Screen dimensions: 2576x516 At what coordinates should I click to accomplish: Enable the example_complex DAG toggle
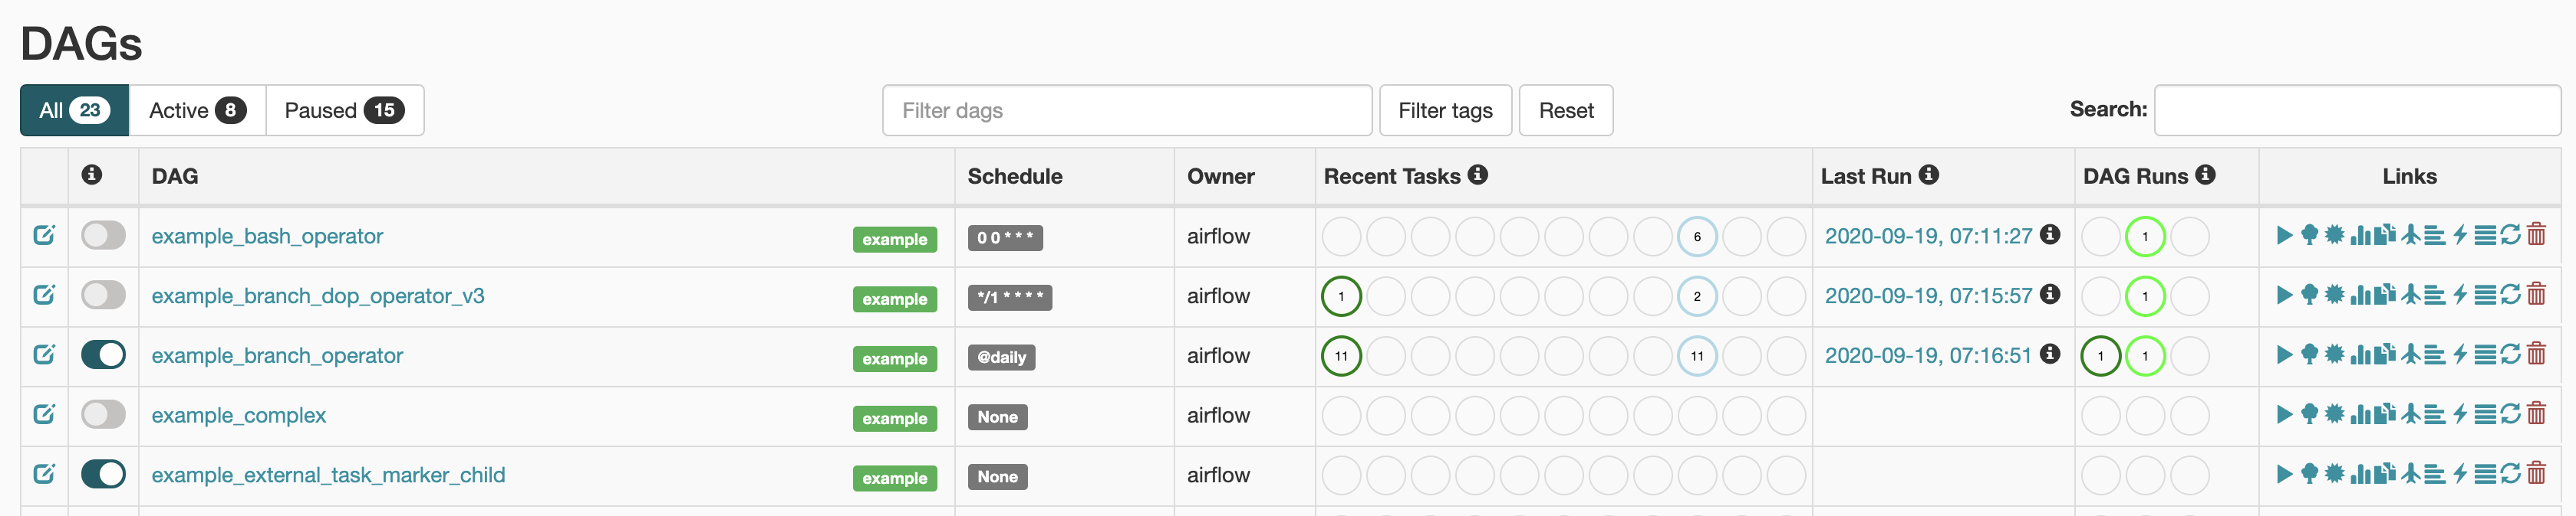(103, 414)
